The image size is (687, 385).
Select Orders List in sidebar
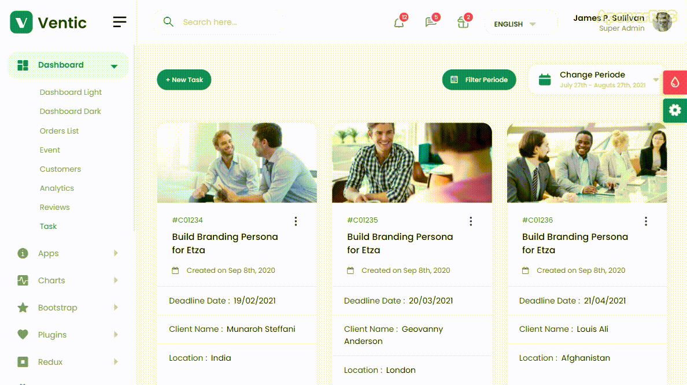(59, 131)
